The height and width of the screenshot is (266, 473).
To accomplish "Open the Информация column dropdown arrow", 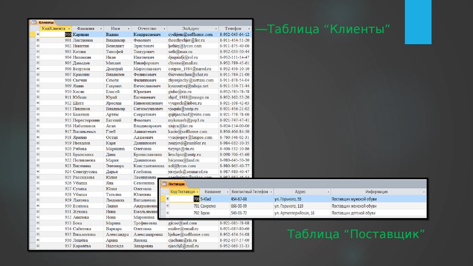I will click(x=424, y=192).
